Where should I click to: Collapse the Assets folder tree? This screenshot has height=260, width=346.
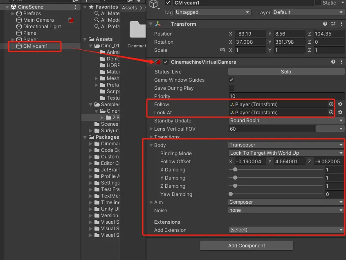click(x=85, y=40)
